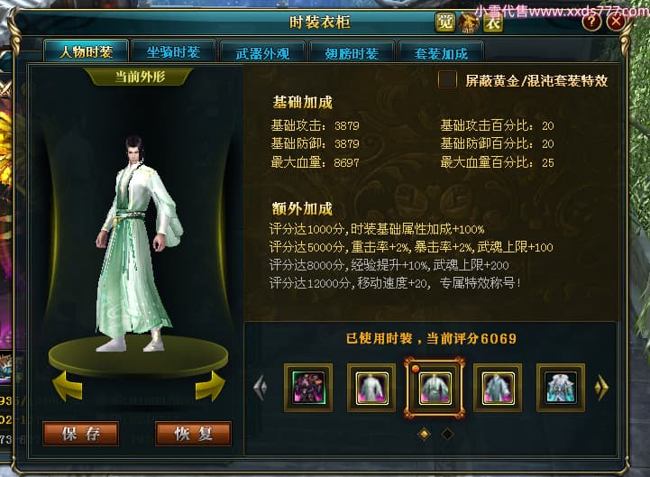Click the 恢复 restore button

(x=193, y=434)
